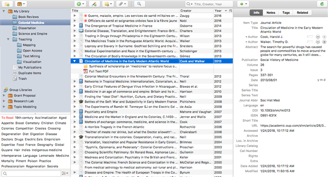Select the Leprosy and Slavery in Suriname row
This screenshot has width=328, height=177.
(152, 46)
